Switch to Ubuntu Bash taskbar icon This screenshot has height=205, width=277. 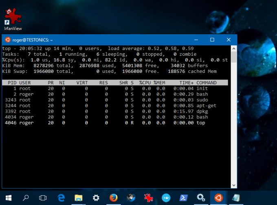pos(218,198)
